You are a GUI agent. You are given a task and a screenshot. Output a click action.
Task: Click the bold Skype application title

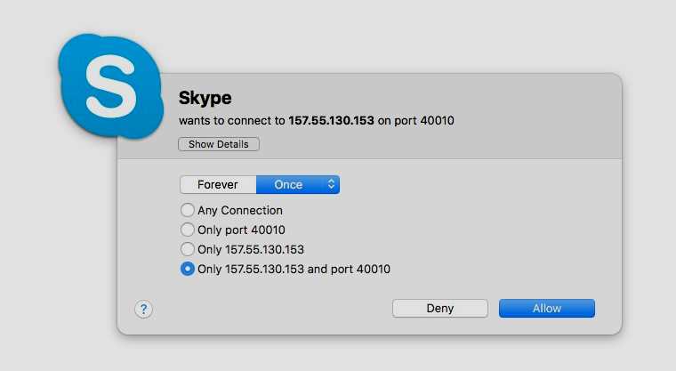tap(205, 98)
